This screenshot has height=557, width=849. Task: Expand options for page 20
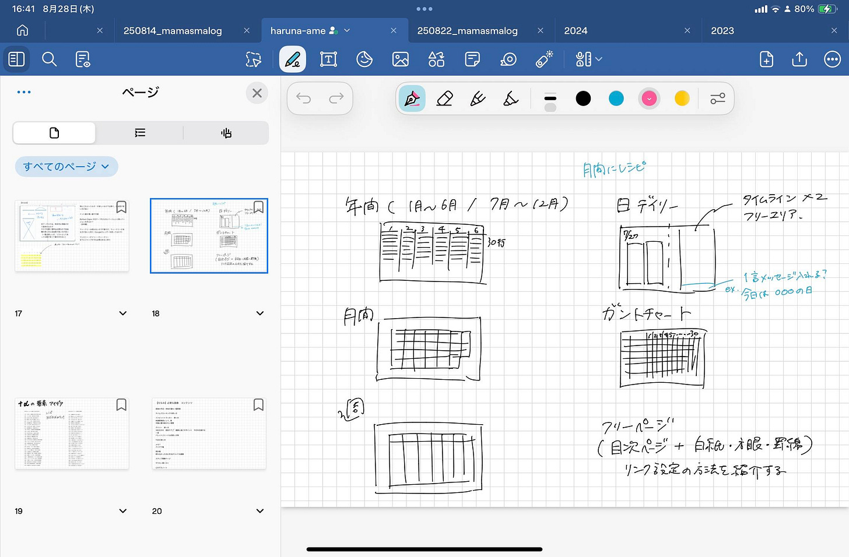[260, 511]
